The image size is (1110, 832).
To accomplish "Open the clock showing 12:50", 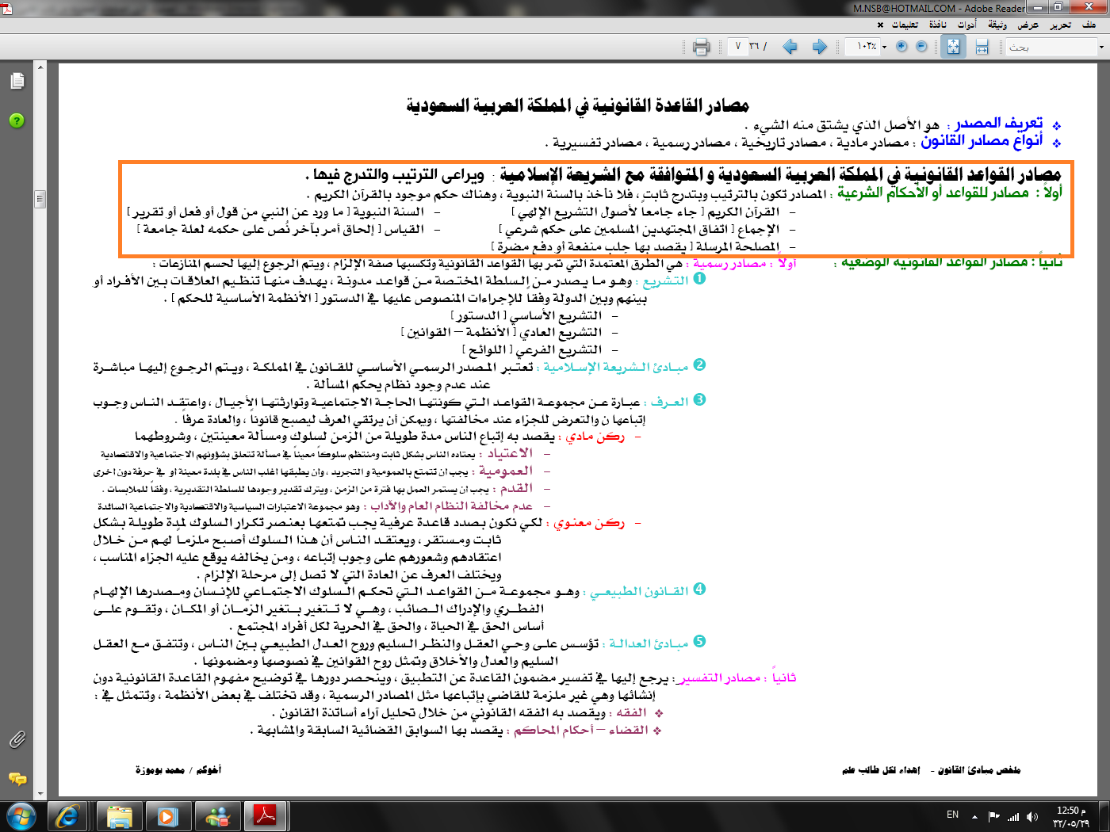I will (1071, 817).
